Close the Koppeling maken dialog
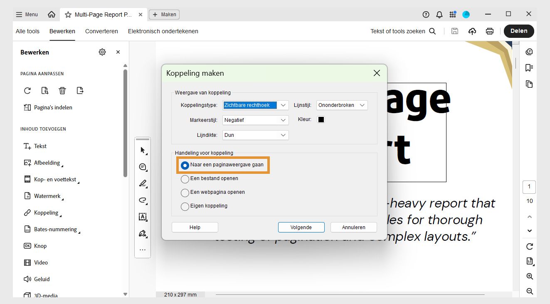 pos(377,73)
